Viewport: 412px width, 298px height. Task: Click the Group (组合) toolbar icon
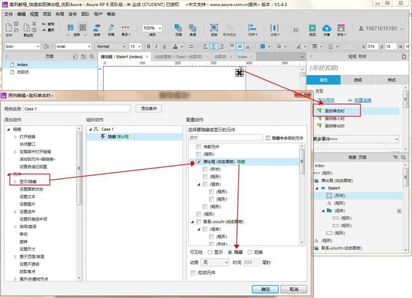[214, 29]
